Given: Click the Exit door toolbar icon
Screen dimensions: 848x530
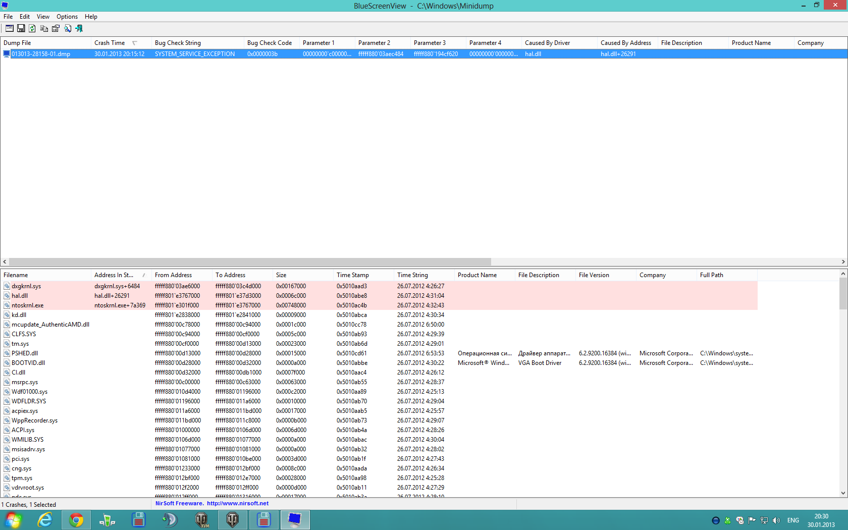Looking at the screenshot, I should coord(79,28).
